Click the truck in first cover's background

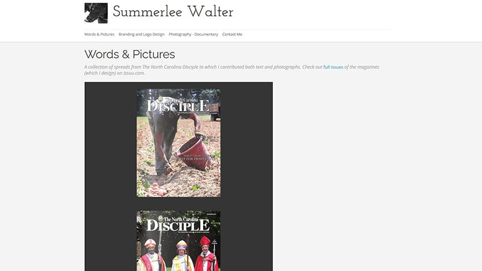point(214,111)
